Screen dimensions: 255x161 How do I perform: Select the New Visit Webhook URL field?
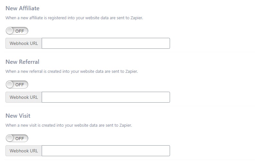[x=106, y=151]
